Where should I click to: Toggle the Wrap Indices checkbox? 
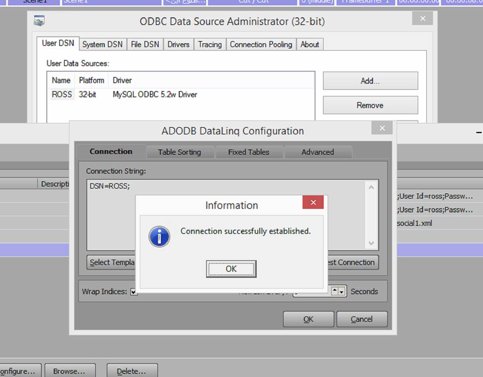click(x=134, y=291)
